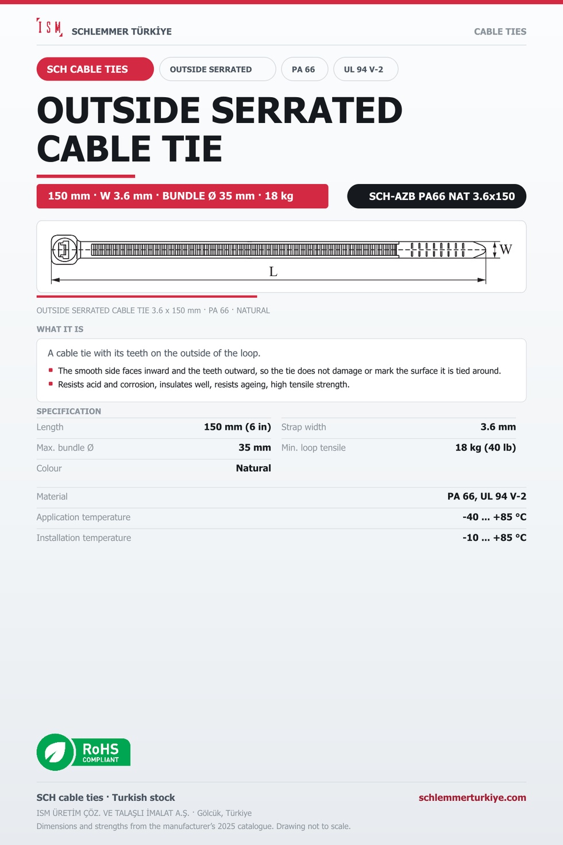This screenshot has height=845, width=563.
Task: Open the schlemmerturkiye.com link
Action: 472,797
